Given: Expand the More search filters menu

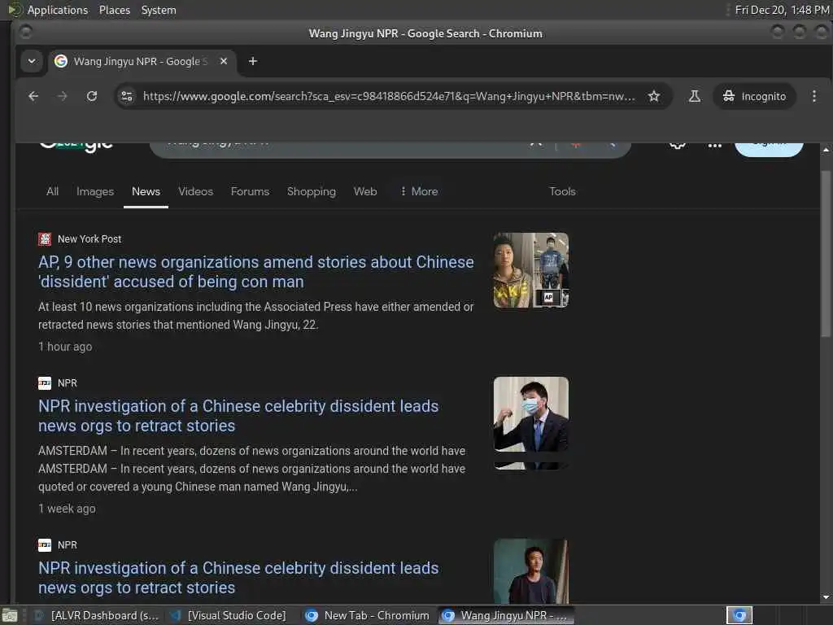Looking at the screenshot, I should tap(419, 191).
